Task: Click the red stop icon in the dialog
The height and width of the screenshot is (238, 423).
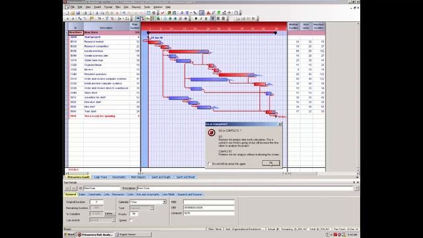Action: [x=211, y=132]
